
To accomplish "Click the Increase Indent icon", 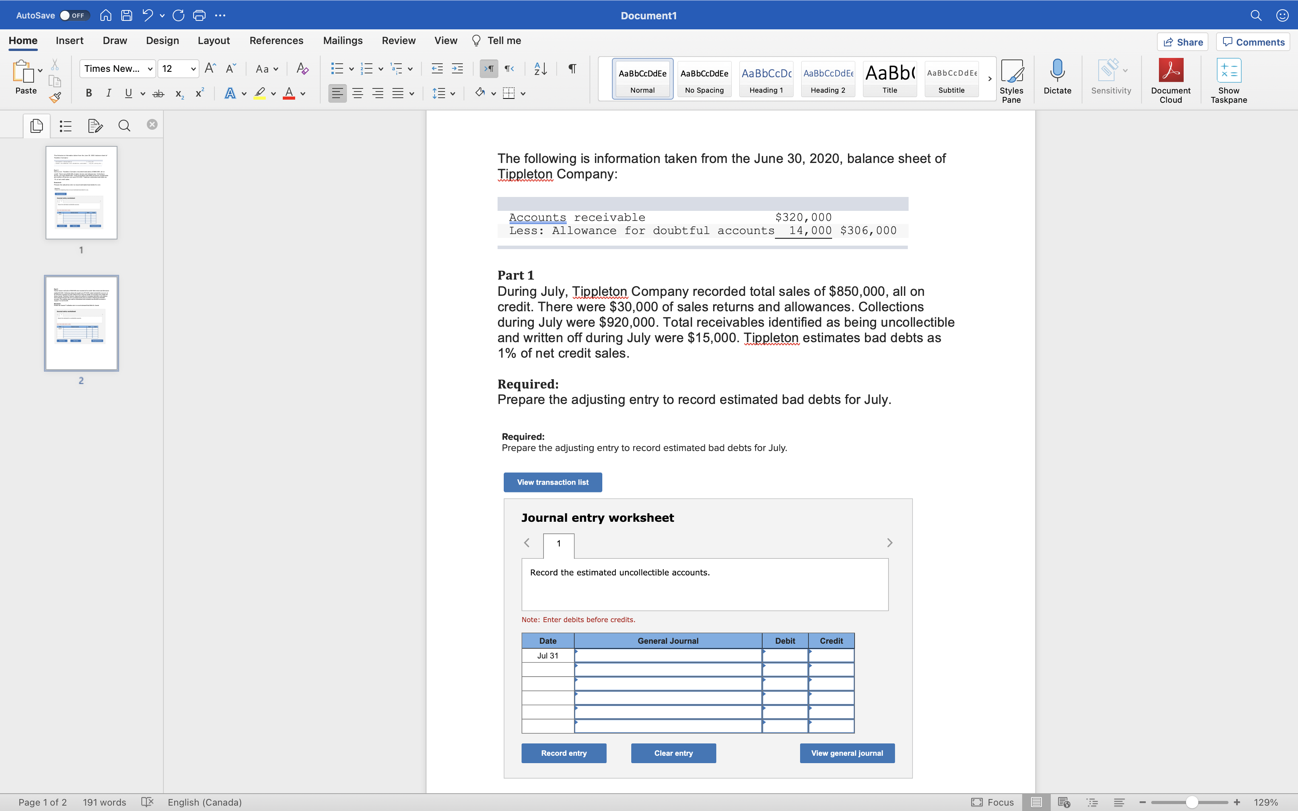I will 457,69.
